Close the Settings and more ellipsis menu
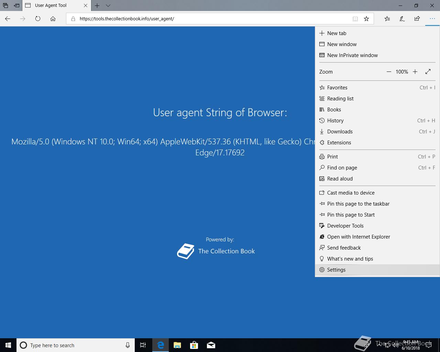 pyautogui.click(x=432, y=19)
